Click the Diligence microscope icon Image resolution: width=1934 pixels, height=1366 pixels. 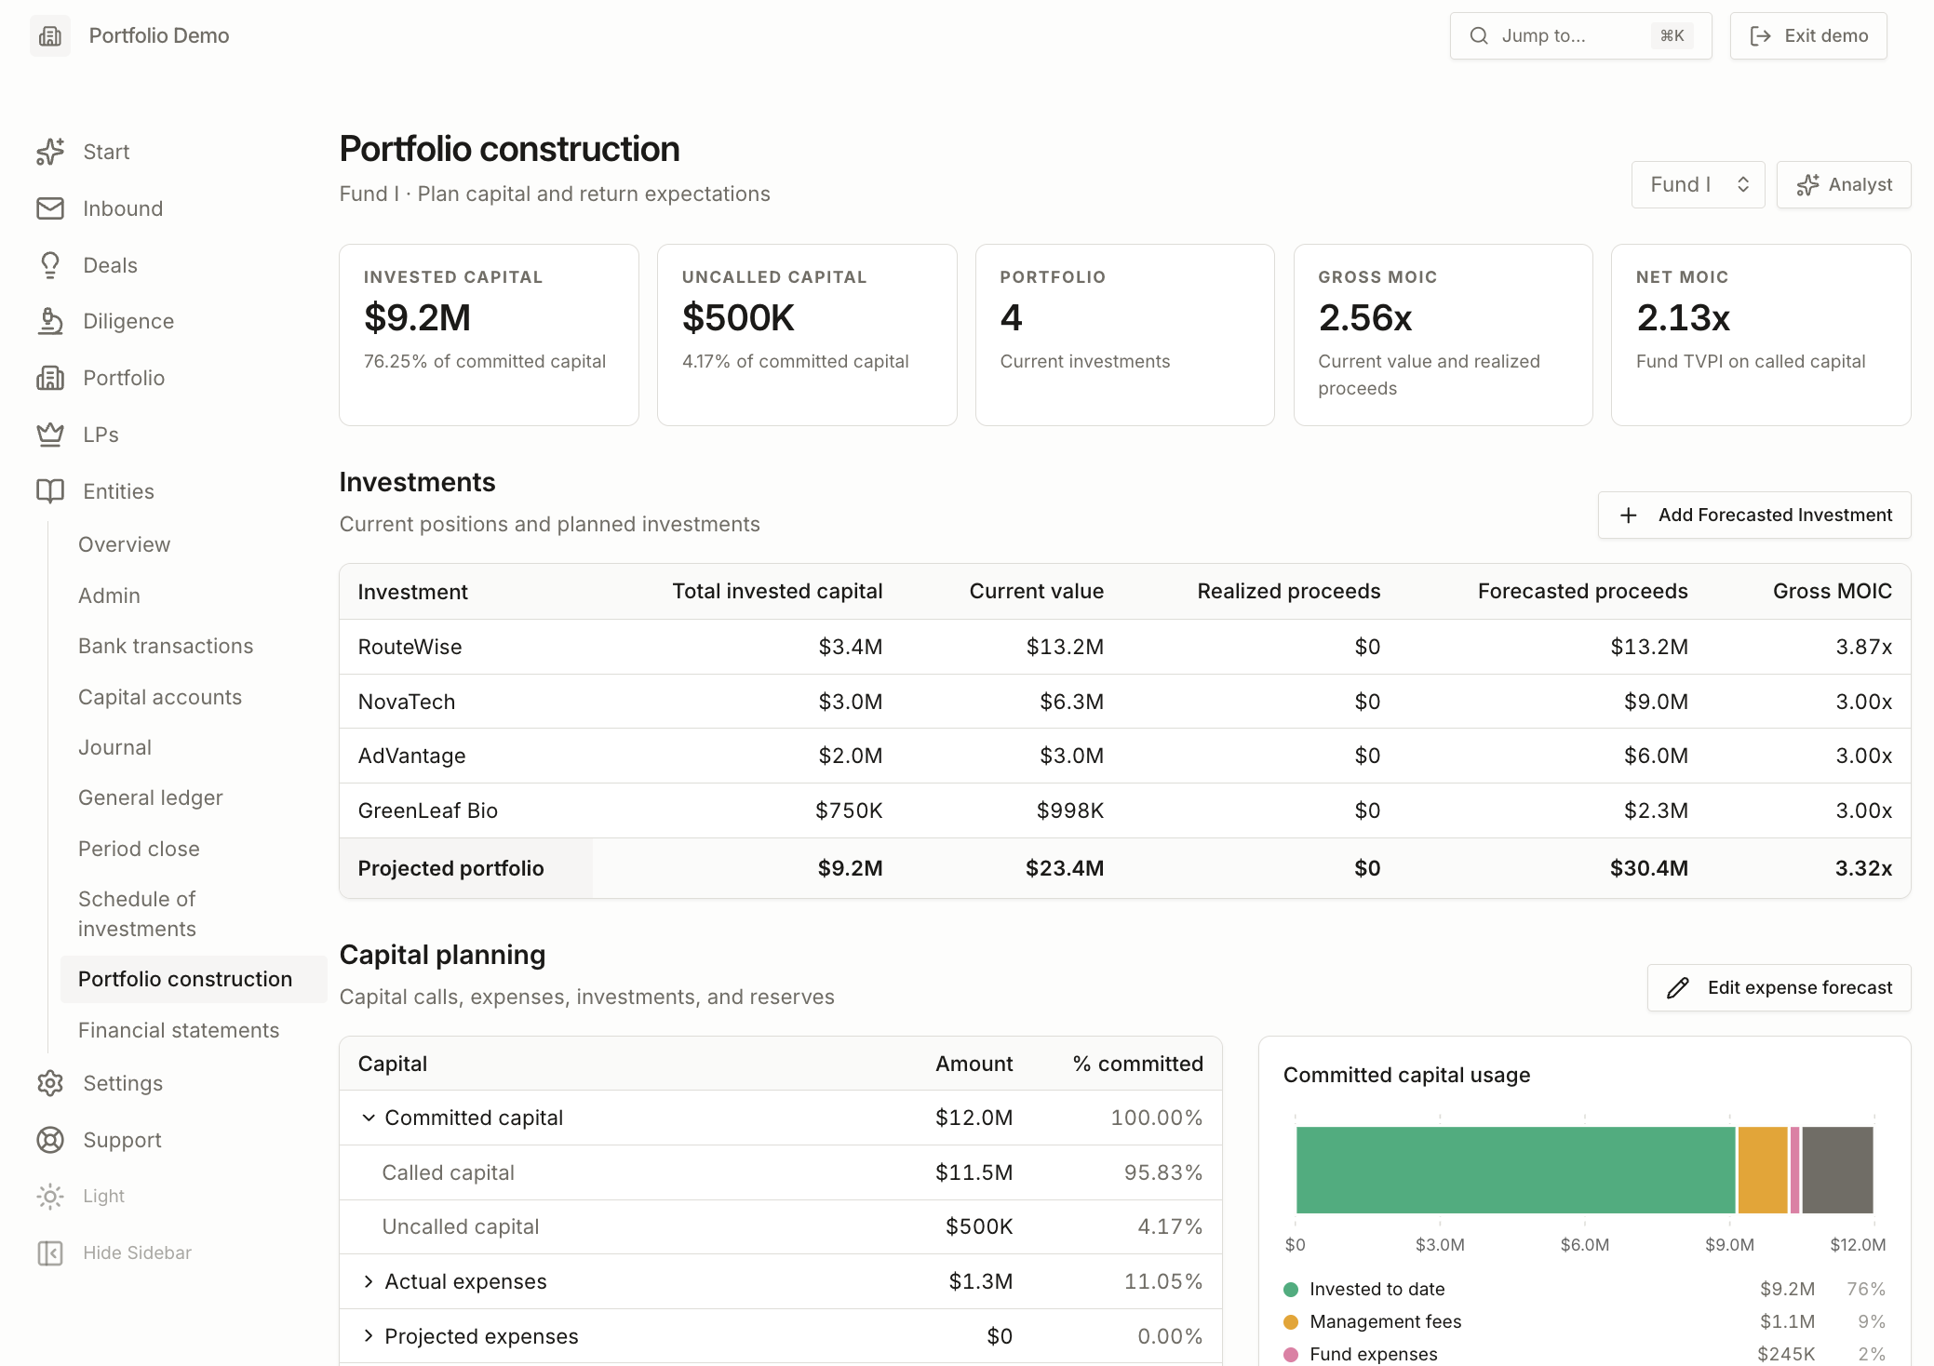pyautogui.click(x=50, y=321)
